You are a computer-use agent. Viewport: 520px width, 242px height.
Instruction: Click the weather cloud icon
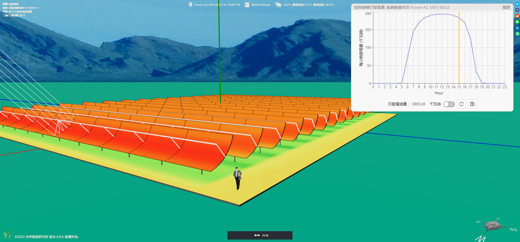278,5
